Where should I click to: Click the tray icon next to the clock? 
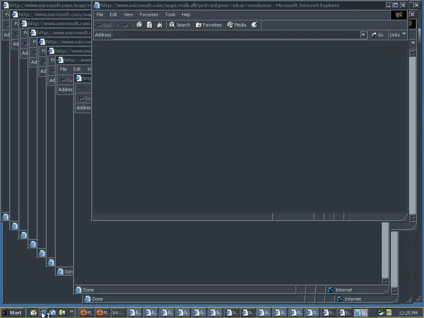pyautogui.click(x=389, y=312)
